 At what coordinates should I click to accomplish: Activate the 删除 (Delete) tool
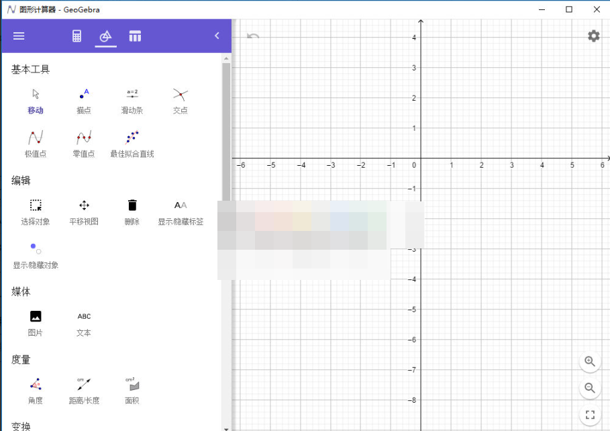coord(132,210)
